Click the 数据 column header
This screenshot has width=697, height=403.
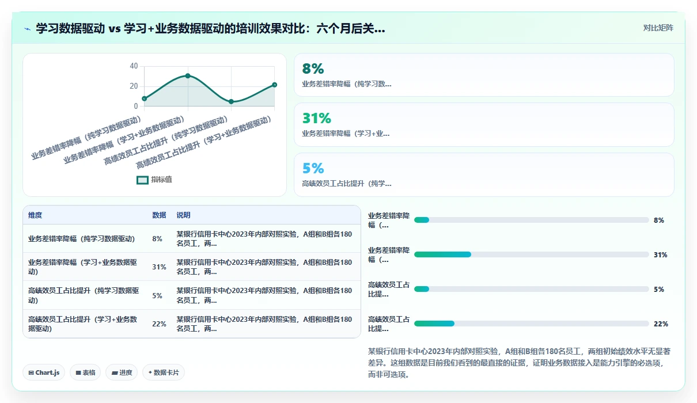(159, 215)
